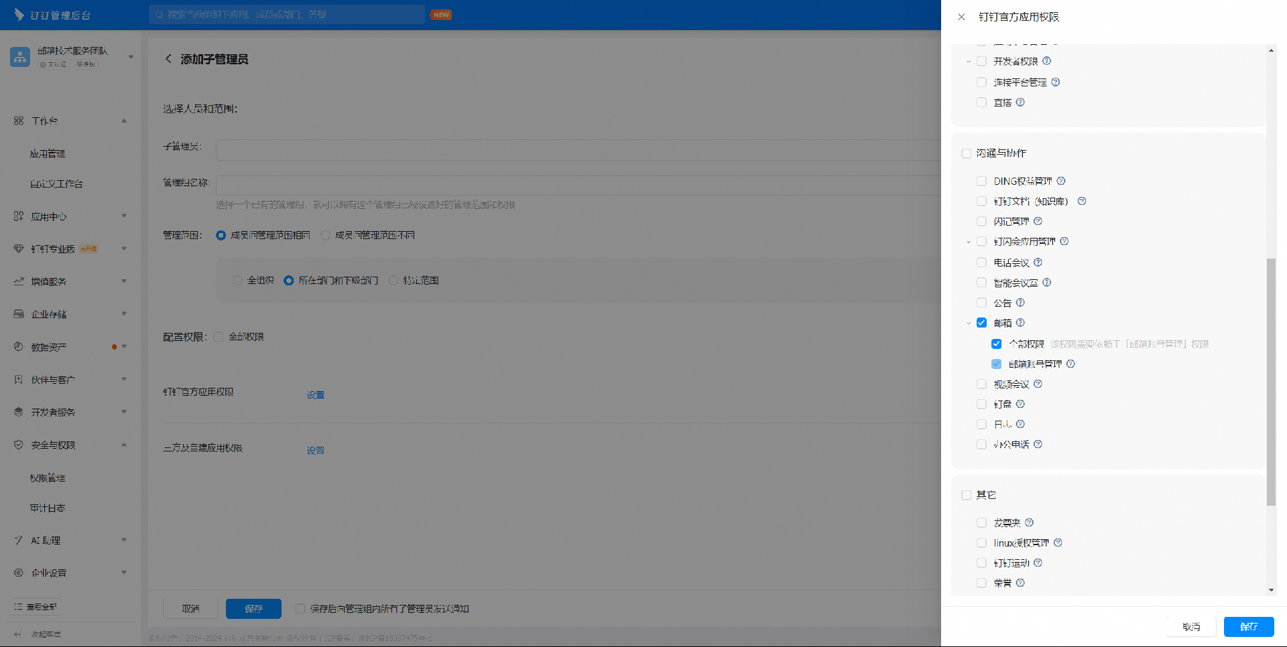
Task: Click the 查看全部 button in sidebar
Action: 36,607
